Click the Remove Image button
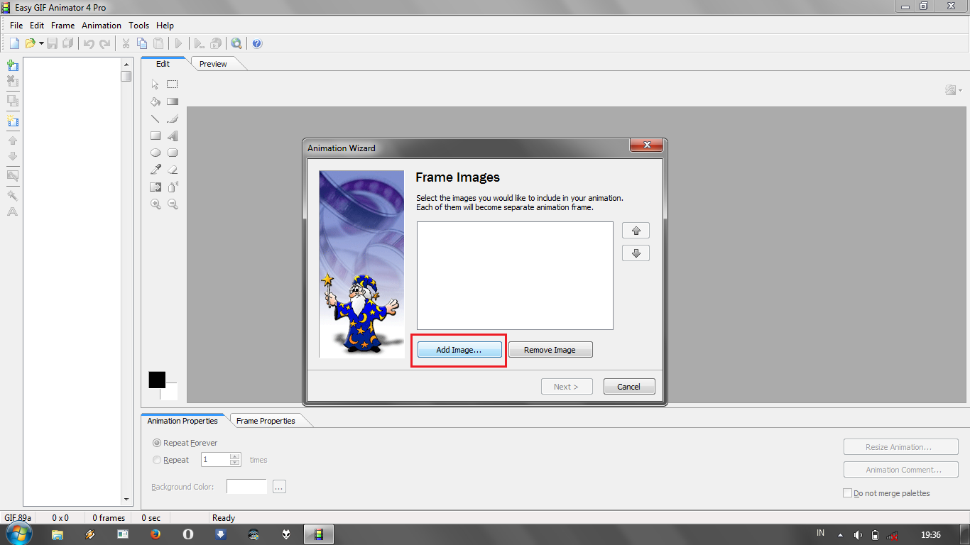This screenshot has height=545, width=970. (550, 350)
